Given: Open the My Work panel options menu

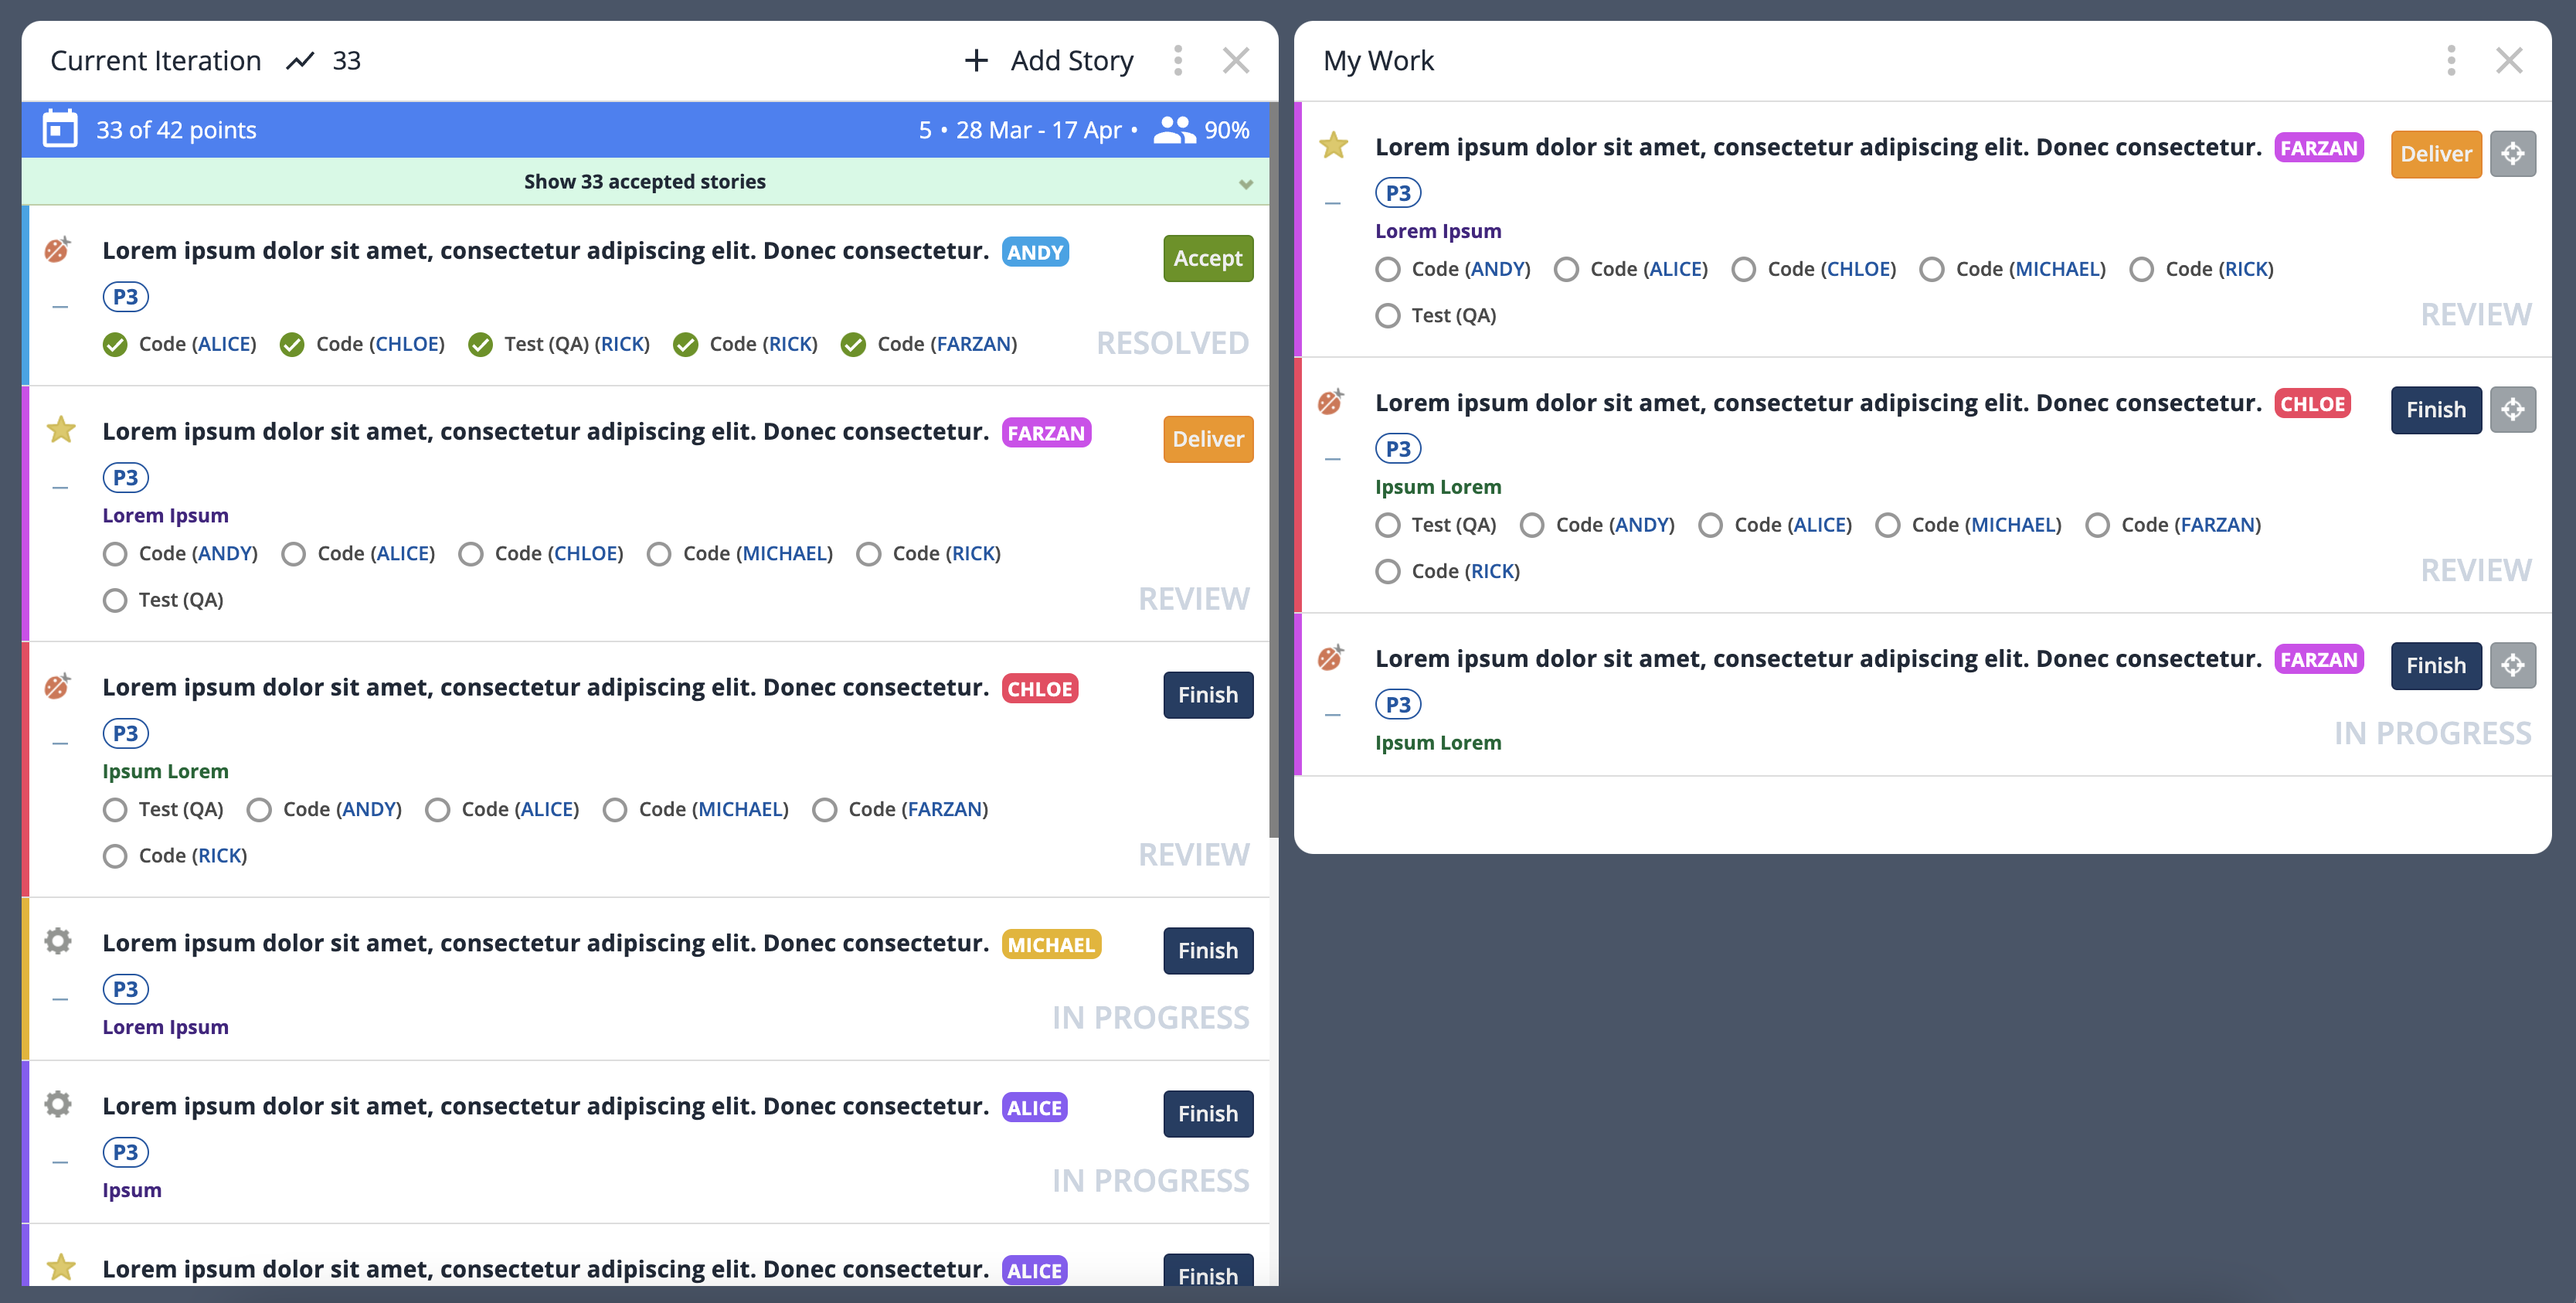Looking at the screenshot, I should pos(2450,60).
